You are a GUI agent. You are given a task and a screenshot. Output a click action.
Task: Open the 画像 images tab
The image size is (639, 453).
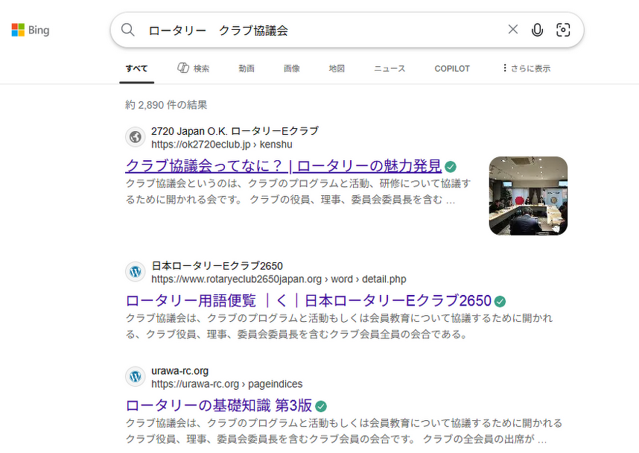click(x=291, y=69)
